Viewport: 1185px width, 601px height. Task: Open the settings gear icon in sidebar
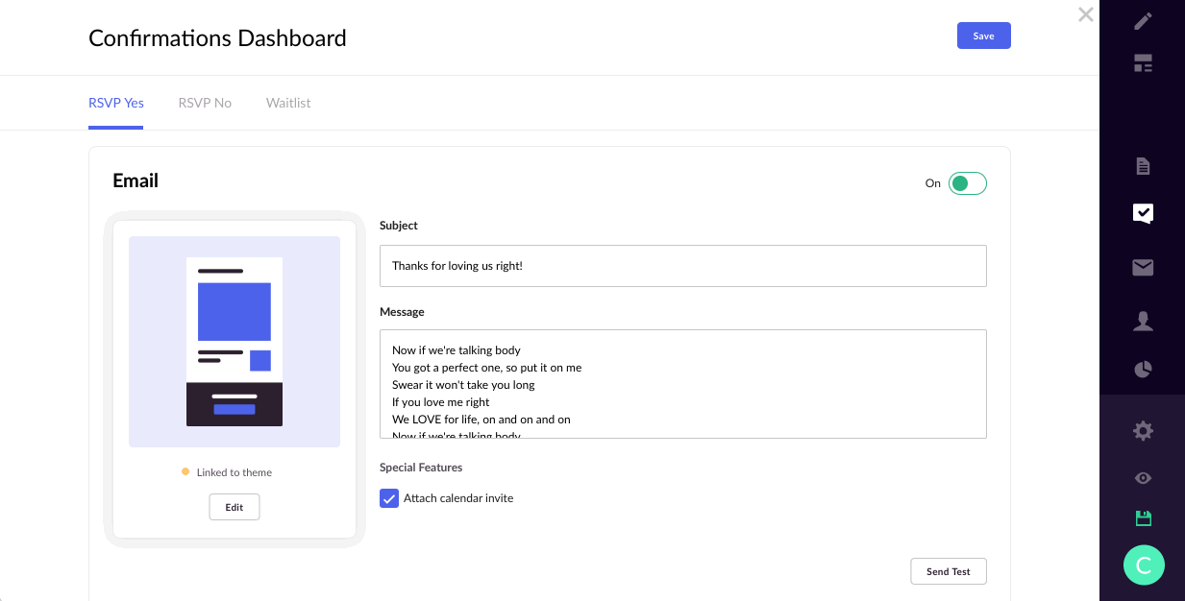tap(1143, 431)
